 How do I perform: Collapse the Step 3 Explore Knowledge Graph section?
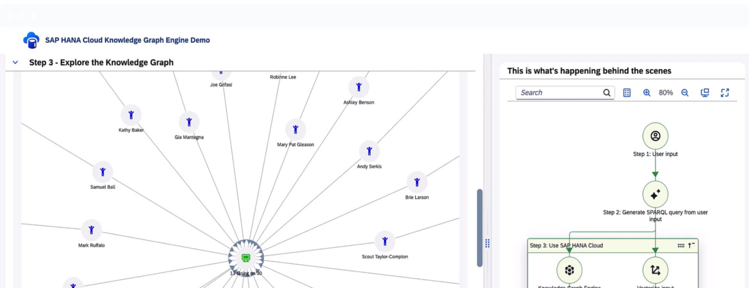[15, 63]
